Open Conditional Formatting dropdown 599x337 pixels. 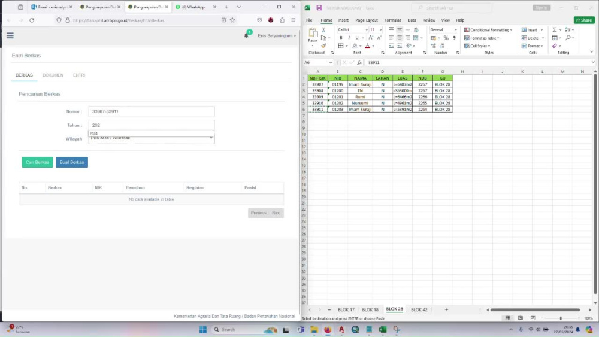pyautogui.click(x=488, y=30)
